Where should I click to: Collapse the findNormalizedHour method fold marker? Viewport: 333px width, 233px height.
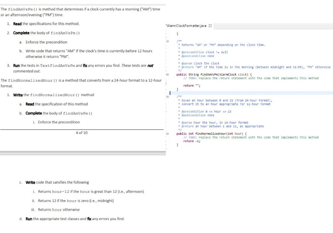point(167,134)
